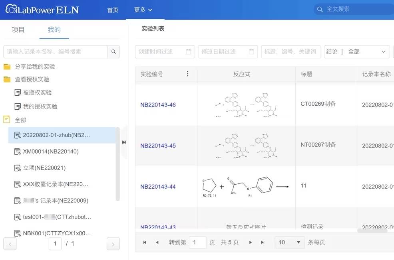
Task: Click the page number input in bottom pagination
Action: [197, 242]
